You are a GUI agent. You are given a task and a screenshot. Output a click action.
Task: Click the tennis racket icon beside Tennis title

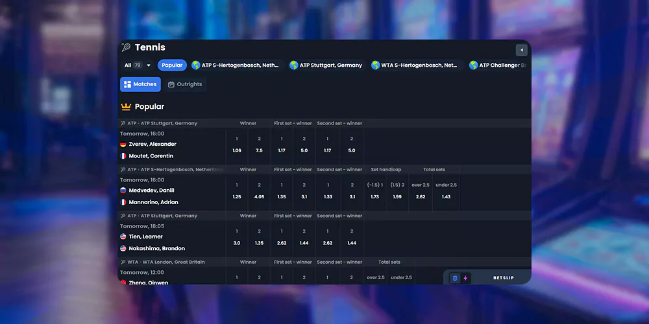(126, 47)
